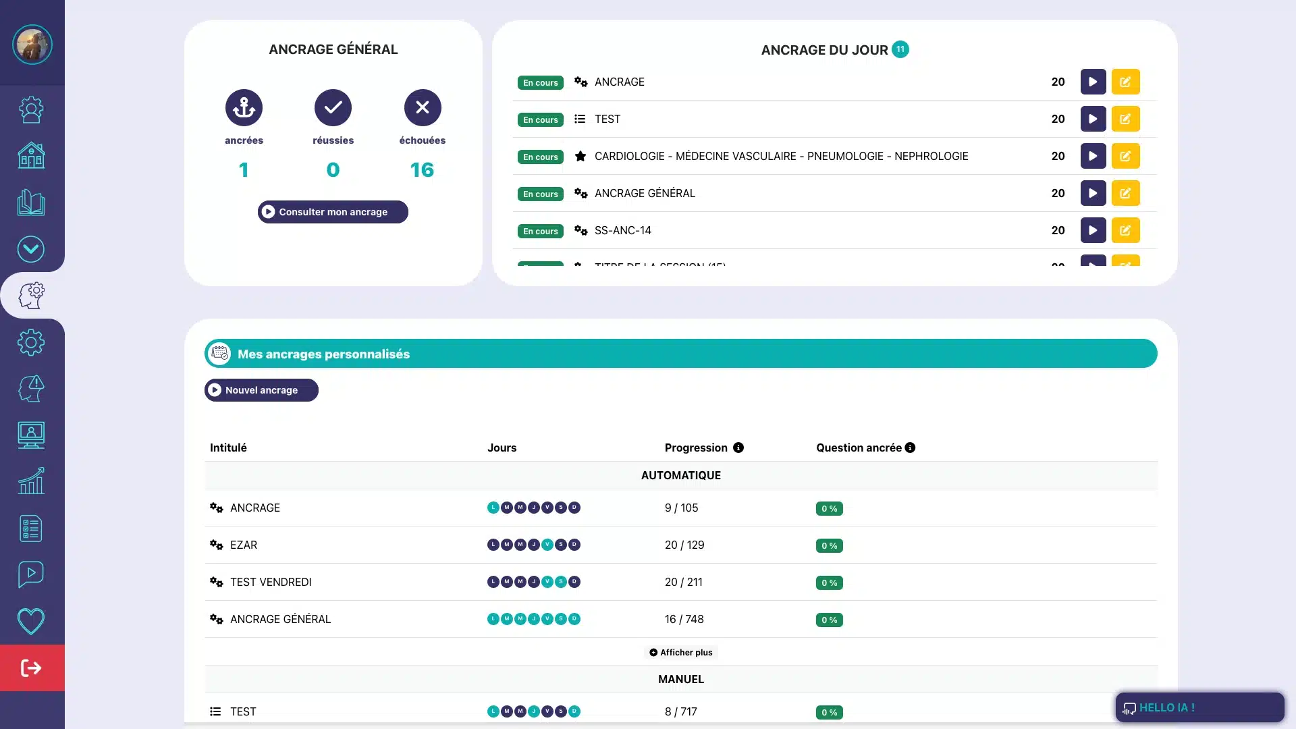Open the HELLO IA chat widget
This screenshot has height=729, width=1296.
click(x=1199, y=707)
